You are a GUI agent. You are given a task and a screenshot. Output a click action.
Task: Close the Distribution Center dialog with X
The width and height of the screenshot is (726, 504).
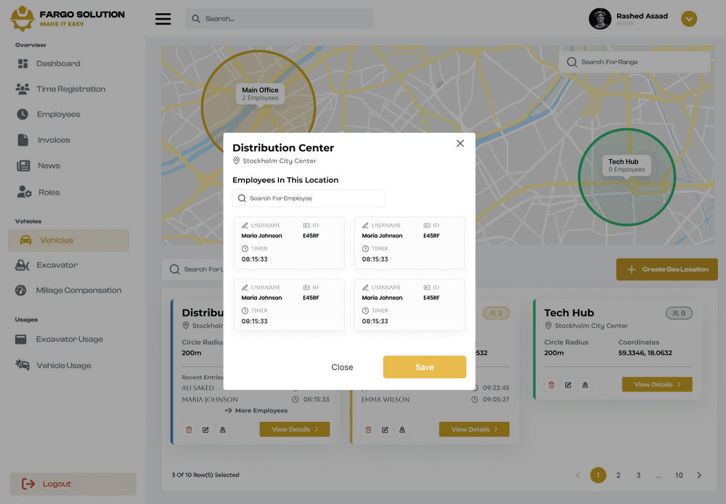coord(460,143)
